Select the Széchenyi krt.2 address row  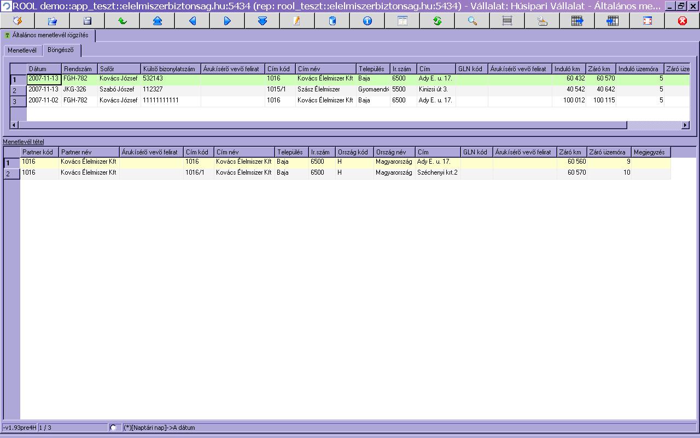(x=437, y=172)
